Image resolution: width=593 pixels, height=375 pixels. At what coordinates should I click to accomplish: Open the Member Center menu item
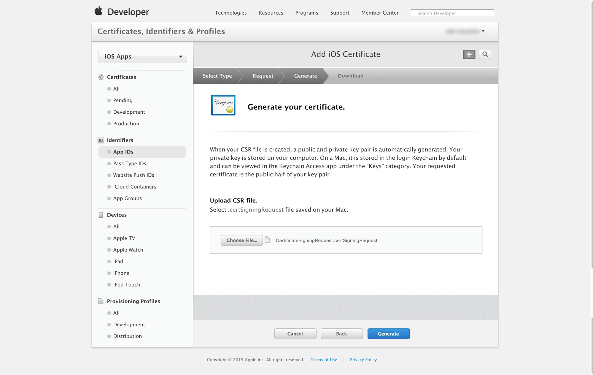coord(380,13)
